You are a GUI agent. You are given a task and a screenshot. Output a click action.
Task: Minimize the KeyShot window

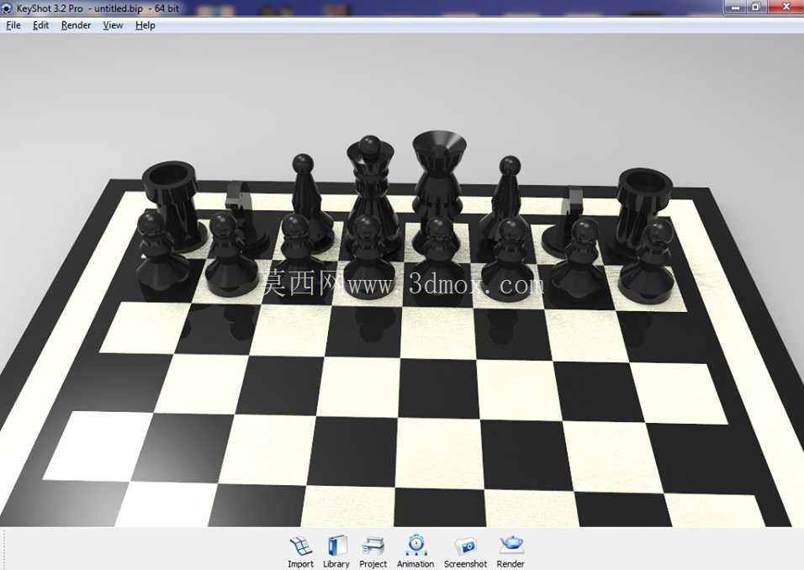coord(736,8)
